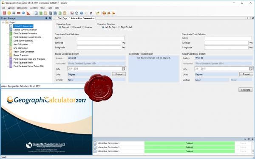Click the yellow circle toolbar icon
This screenshot has width=255, height=159.
(9, 13)
